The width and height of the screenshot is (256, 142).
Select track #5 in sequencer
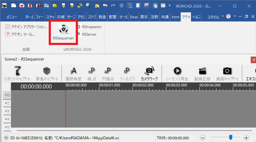[x=7, y=127]
